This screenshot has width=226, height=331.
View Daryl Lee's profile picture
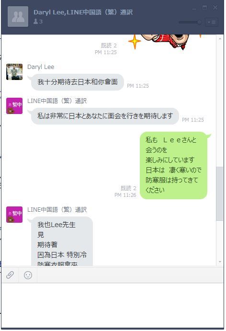(14, 72)
